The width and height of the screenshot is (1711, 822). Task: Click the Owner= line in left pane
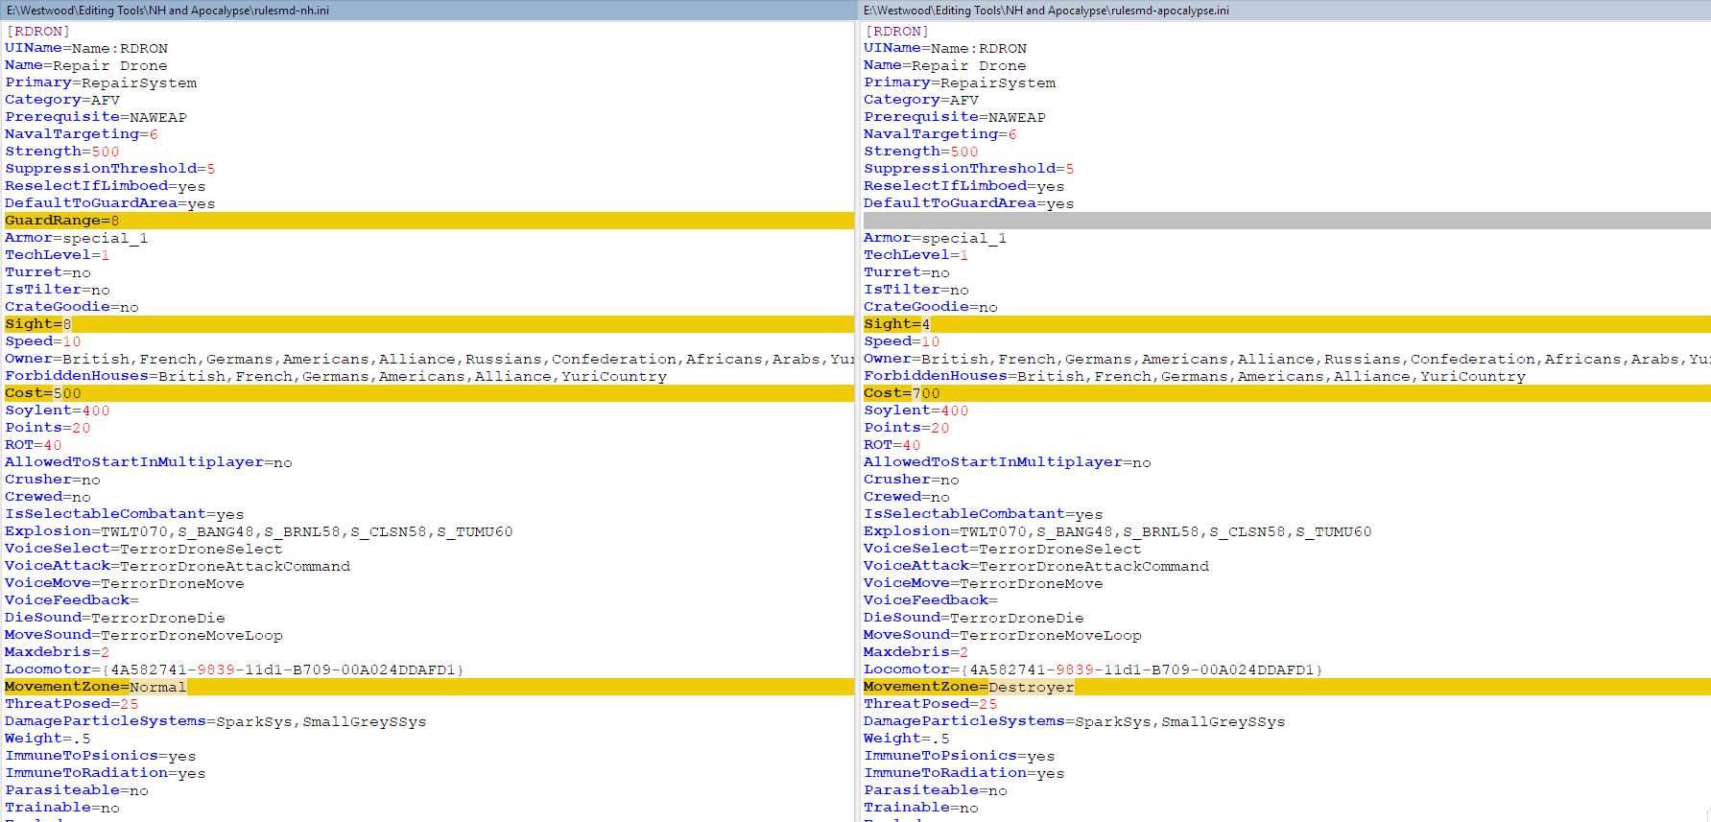click(429, 359)
